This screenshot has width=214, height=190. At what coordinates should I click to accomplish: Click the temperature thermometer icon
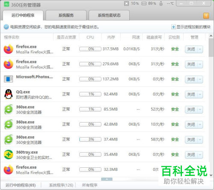coord(161,3)
